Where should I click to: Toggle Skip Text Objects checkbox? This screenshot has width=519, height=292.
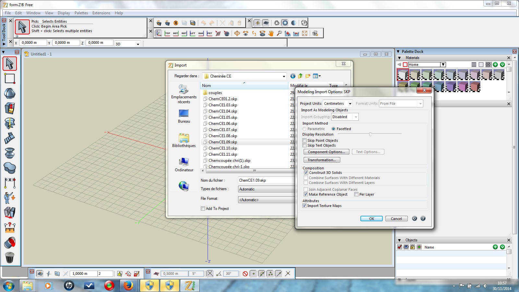point(305,145)
